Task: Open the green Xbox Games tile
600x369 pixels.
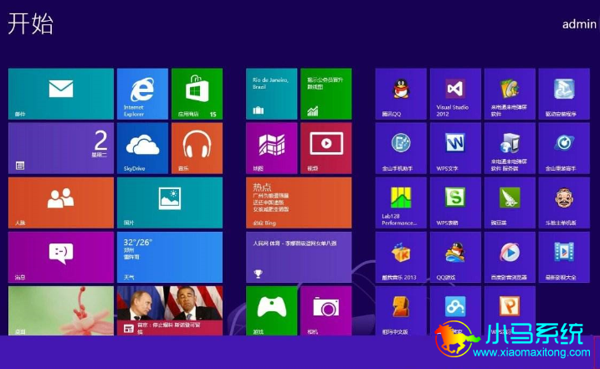Action: coord(271,310)
